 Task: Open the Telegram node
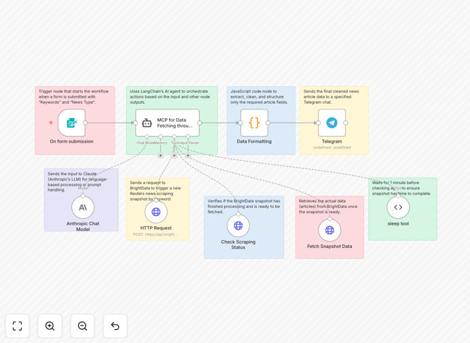click(x=332, y=123)
